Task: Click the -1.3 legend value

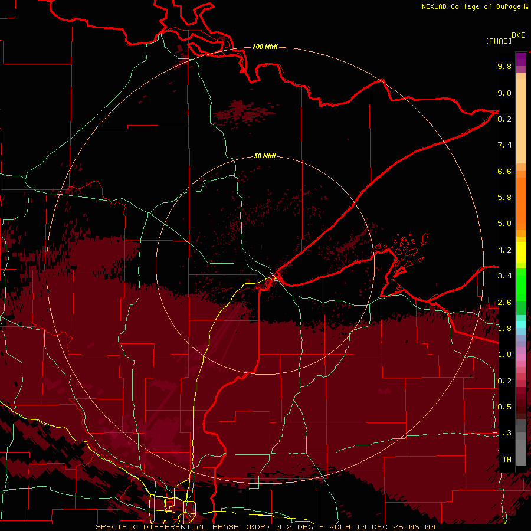Action: tap(502, 433)
